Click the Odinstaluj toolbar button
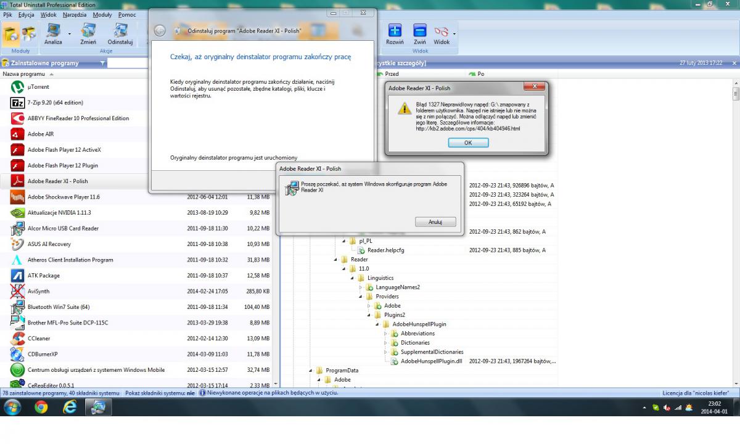740x444 pixels. click(120, 35)
